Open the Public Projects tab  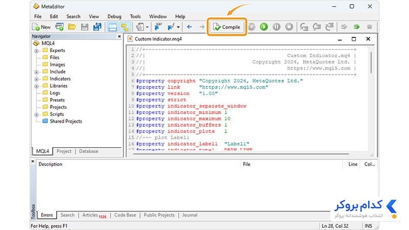159,215
